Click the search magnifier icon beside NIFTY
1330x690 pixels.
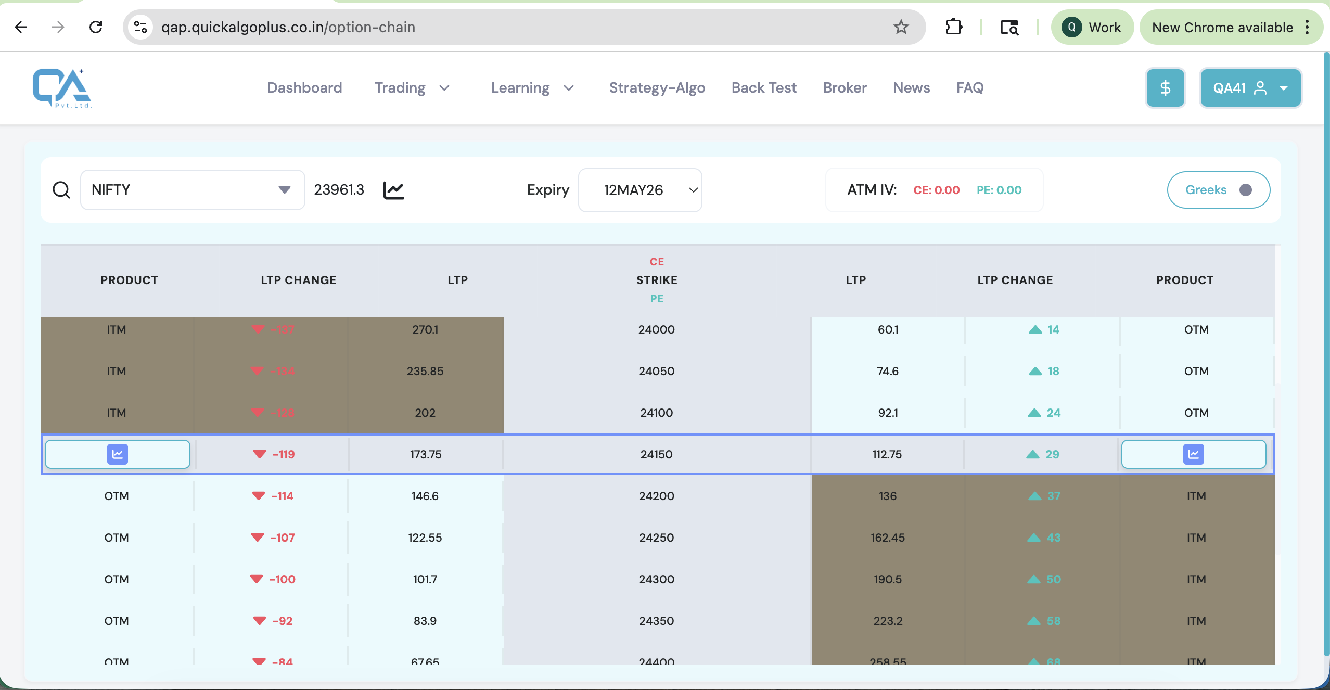click(x=61, y=190)
